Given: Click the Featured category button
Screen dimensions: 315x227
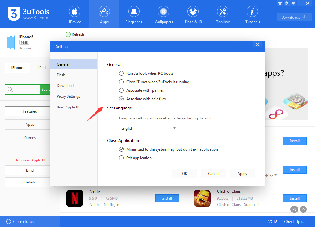Looking at the screenshot, I should [28, 111].
